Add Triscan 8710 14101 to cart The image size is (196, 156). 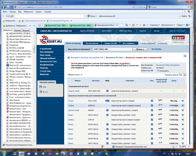[x=183, y=101]
